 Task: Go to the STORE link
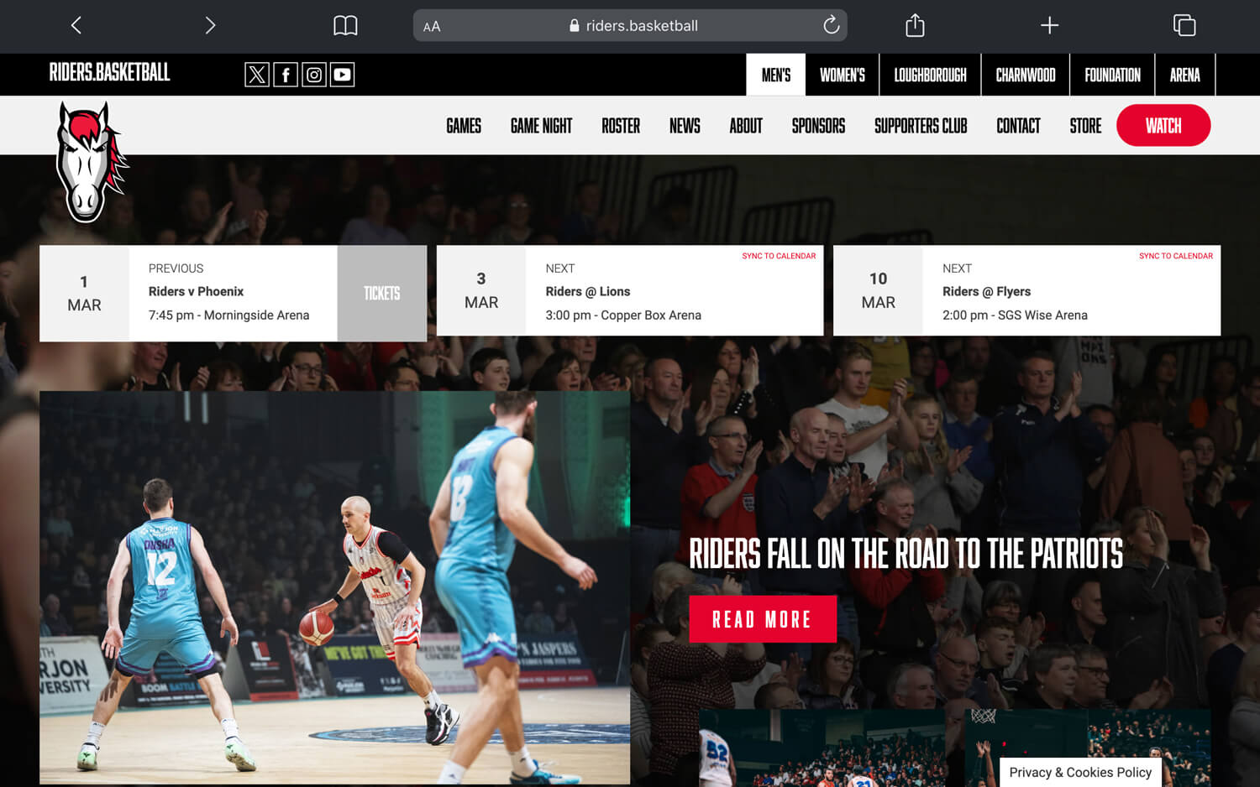click(x=1085, y=126)
